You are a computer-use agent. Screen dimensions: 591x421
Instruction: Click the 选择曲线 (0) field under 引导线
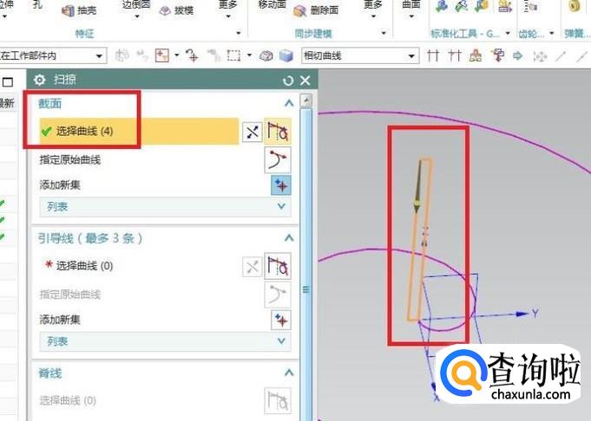84,266
